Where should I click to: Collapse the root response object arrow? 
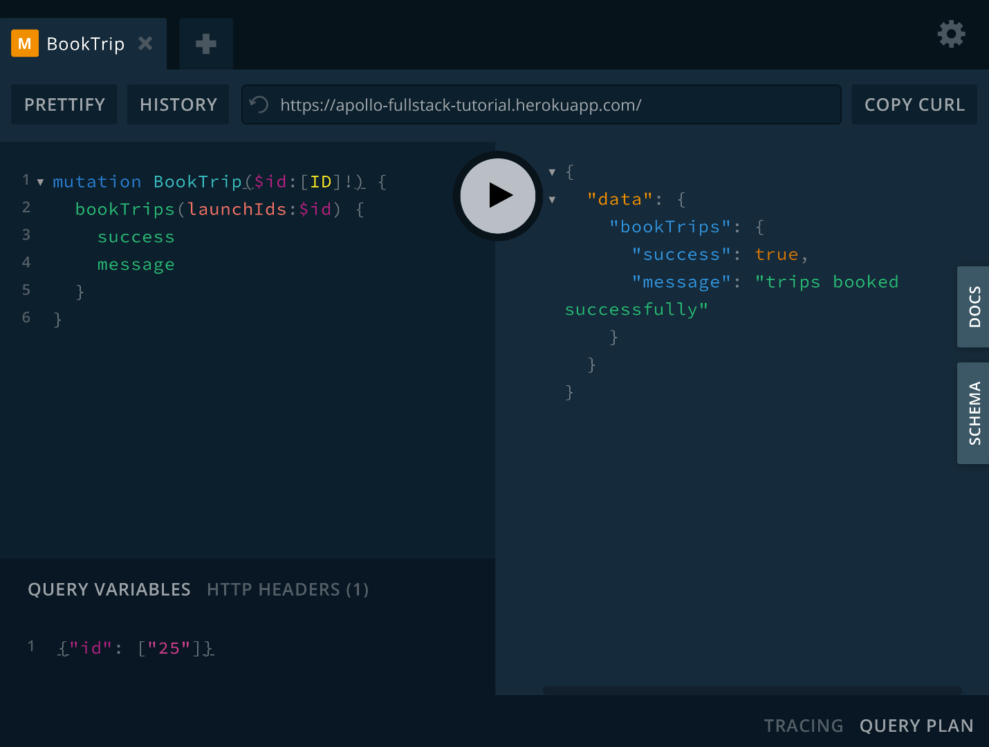coord(552,172)
